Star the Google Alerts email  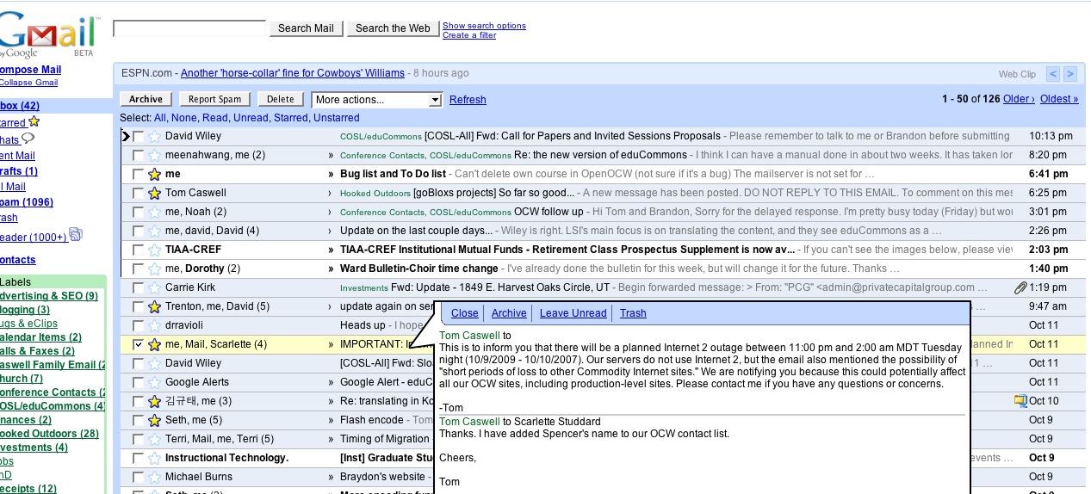[154, 382]
